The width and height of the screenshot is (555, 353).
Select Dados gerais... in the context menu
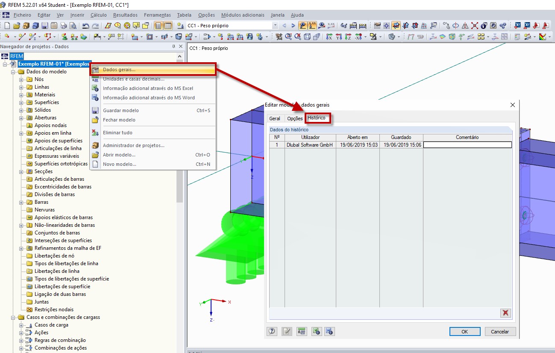pyautogui.click(x=153, y=69)
